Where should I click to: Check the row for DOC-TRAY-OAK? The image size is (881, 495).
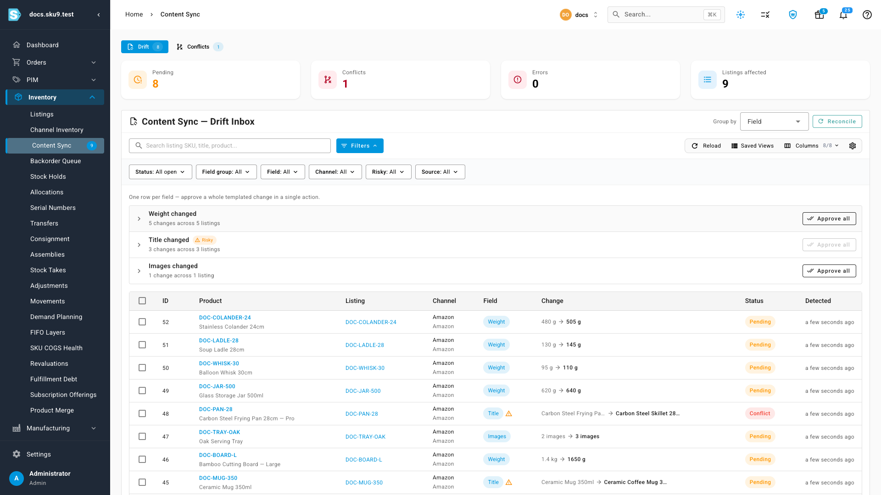point(142,436)
